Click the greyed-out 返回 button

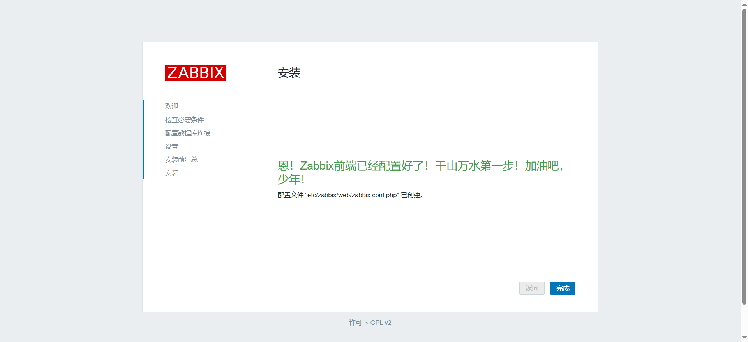[531, 288]
